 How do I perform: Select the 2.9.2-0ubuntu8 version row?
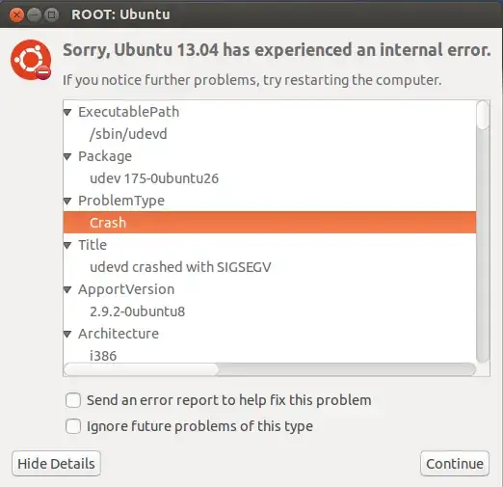pyautogui.click(x=270, y=311)
